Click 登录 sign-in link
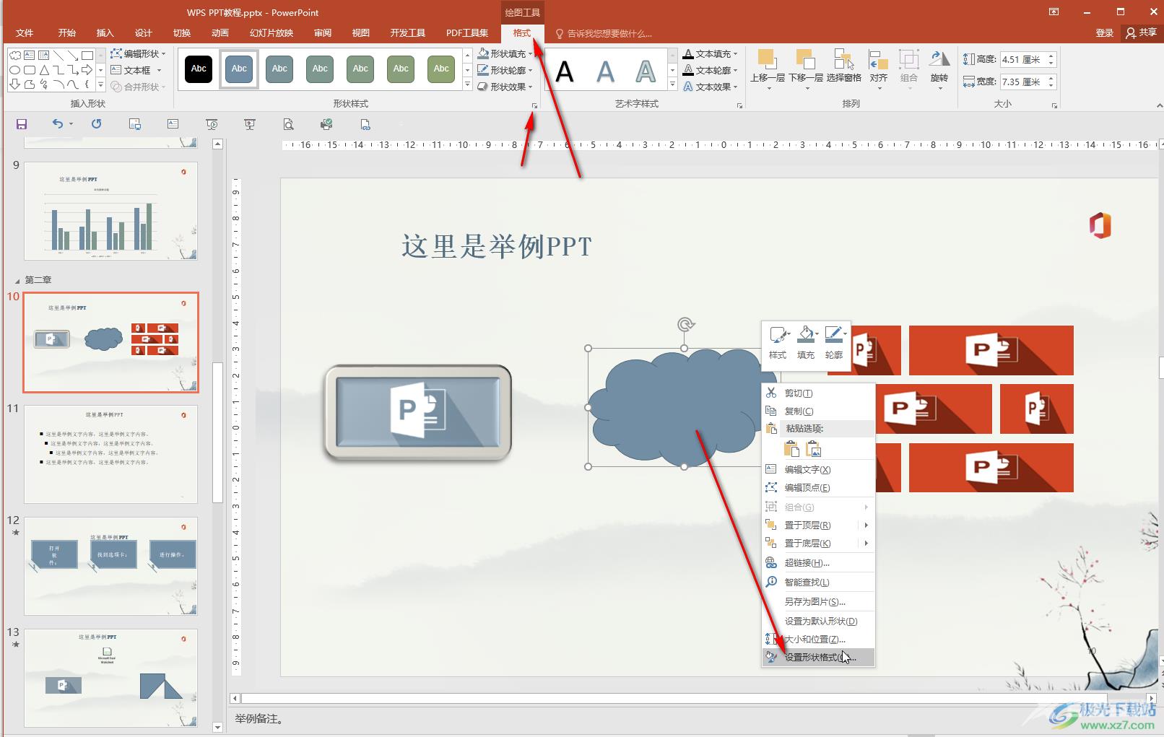The width and height of the screenshot is (1164, 737). 1104,32
